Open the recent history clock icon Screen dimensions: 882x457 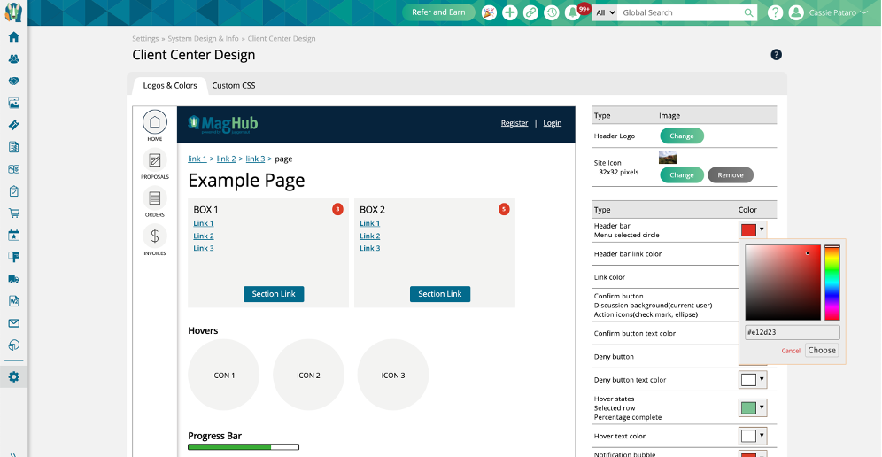click(x=552, y=12)
